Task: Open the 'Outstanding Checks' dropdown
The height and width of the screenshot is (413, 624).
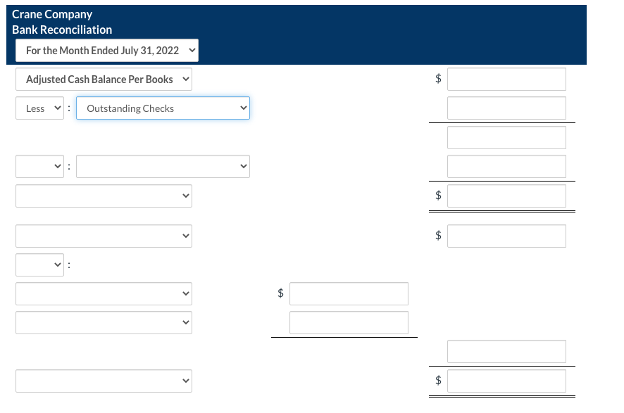Action: click(163, 108)
